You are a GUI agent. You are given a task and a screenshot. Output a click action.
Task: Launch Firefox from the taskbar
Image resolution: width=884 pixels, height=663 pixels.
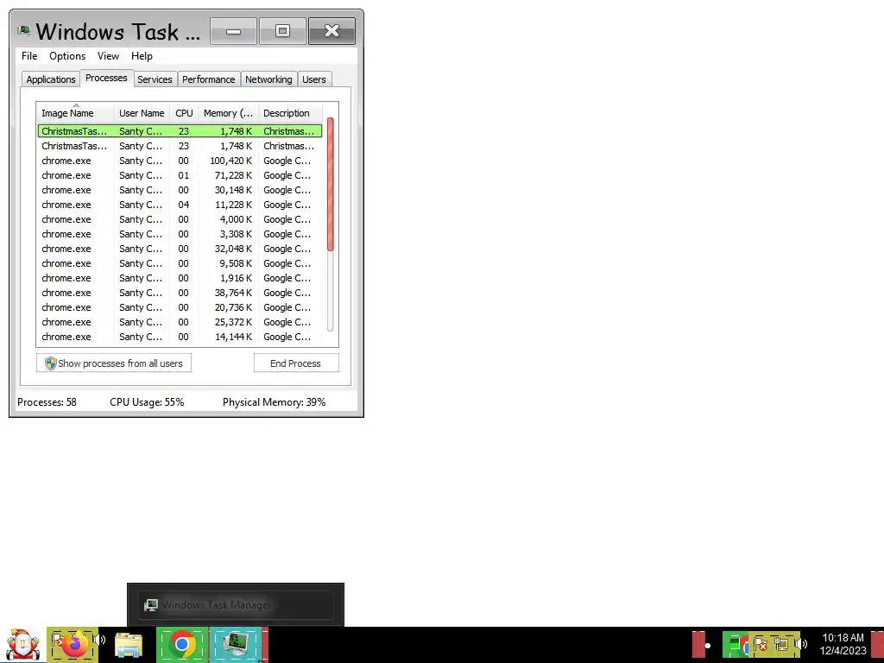[x=74, y=644]
